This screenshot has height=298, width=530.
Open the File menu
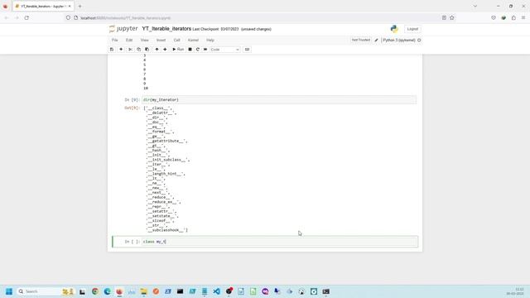pos(115,40)
